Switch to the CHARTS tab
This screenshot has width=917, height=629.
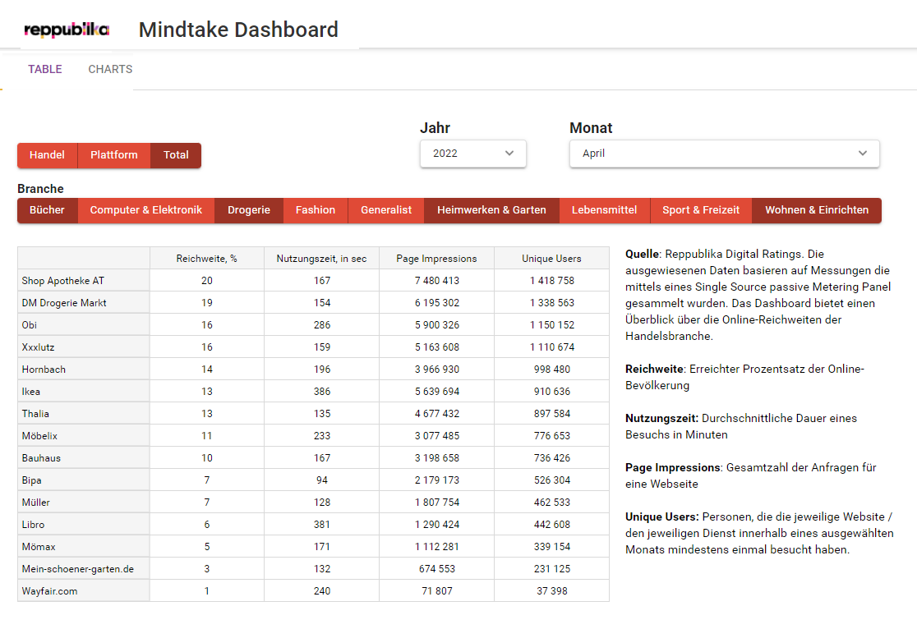pos(111,69)
